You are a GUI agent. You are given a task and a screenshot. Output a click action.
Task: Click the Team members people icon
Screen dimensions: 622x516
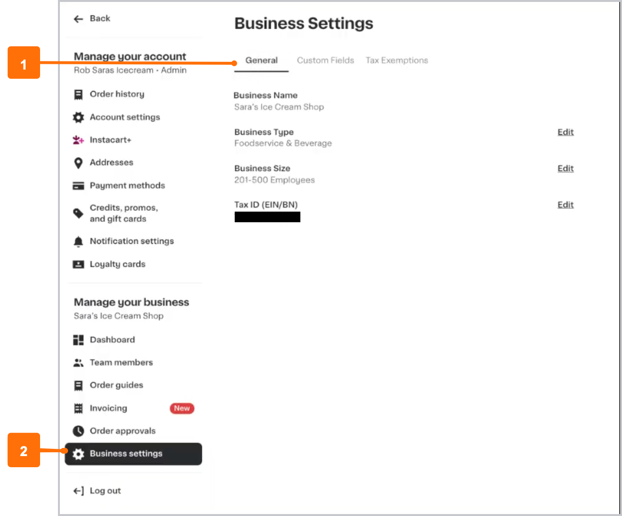pos(78,362)
